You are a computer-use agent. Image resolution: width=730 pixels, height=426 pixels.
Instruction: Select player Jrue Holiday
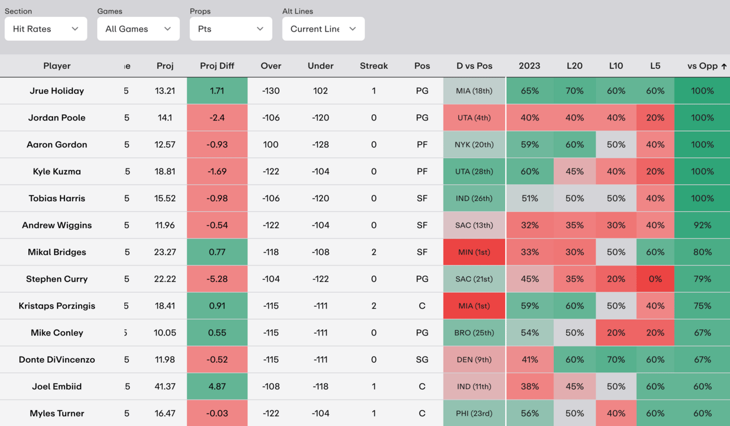click(57, 90)
